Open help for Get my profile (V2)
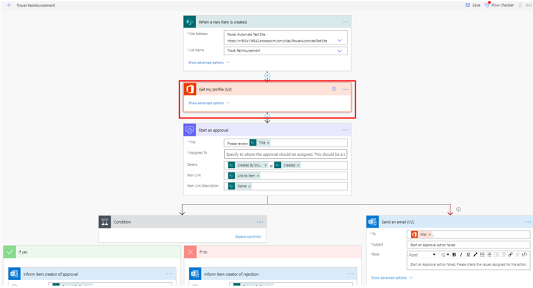The image size is (533, 288). [x=334, y=89]
